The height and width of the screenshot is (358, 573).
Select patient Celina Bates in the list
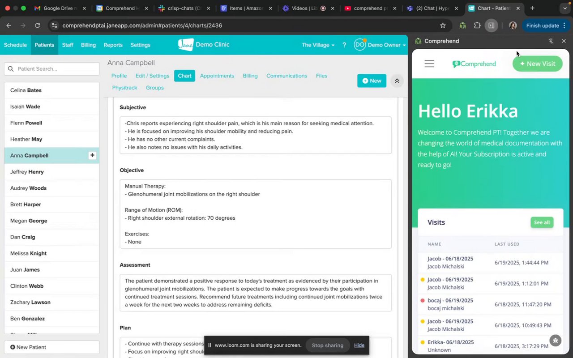coord(52,90)
